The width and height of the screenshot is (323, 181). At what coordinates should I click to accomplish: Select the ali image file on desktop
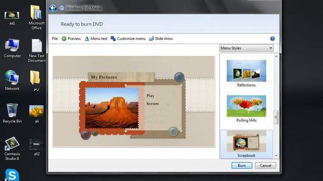click(36, 114)
